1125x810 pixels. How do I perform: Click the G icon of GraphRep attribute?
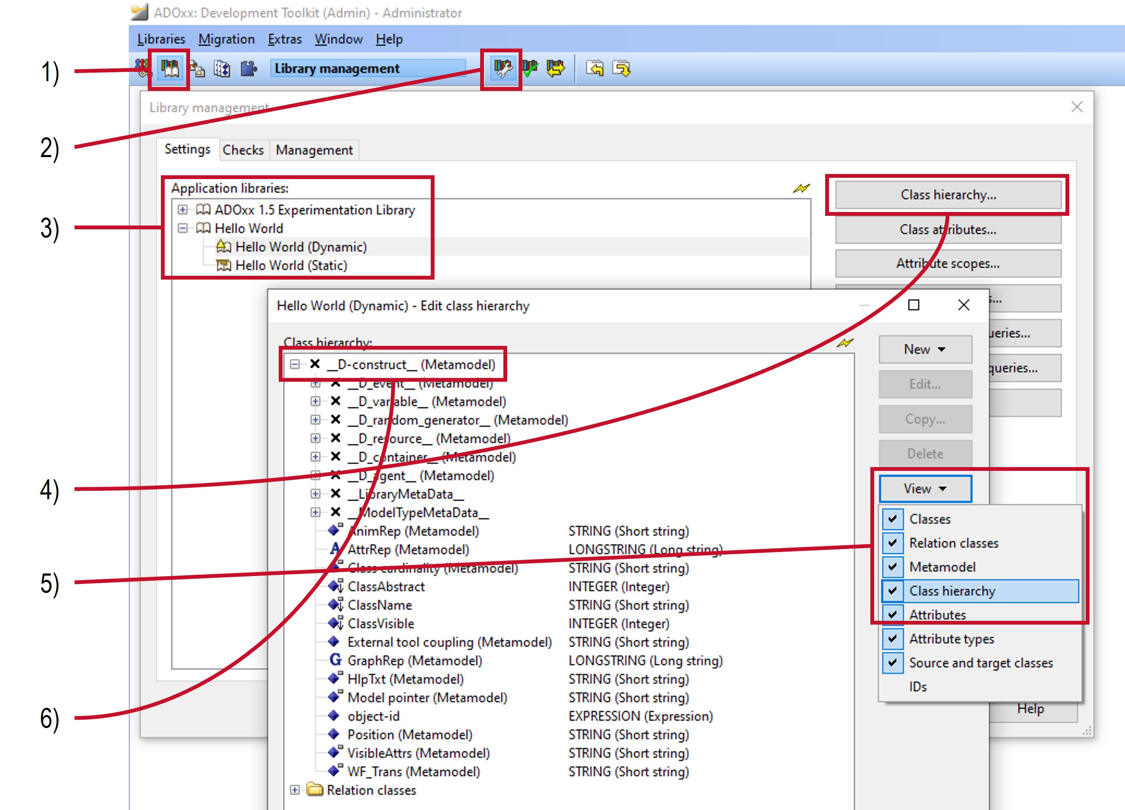coord(336,660)
